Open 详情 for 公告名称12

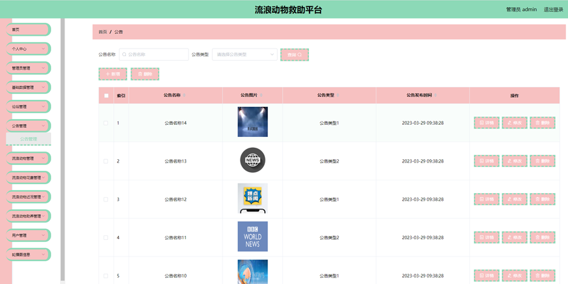coord(487,199)
